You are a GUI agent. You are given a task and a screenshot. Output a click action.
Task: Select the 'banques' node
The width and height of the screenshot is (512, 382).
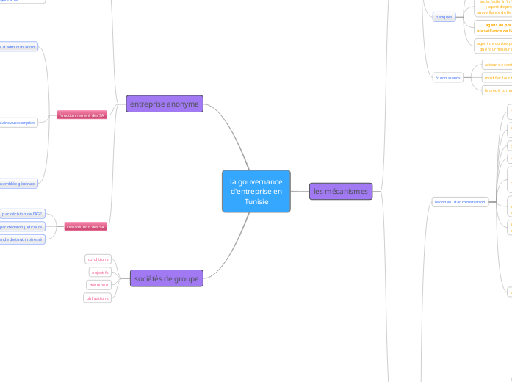pos(444,17)
